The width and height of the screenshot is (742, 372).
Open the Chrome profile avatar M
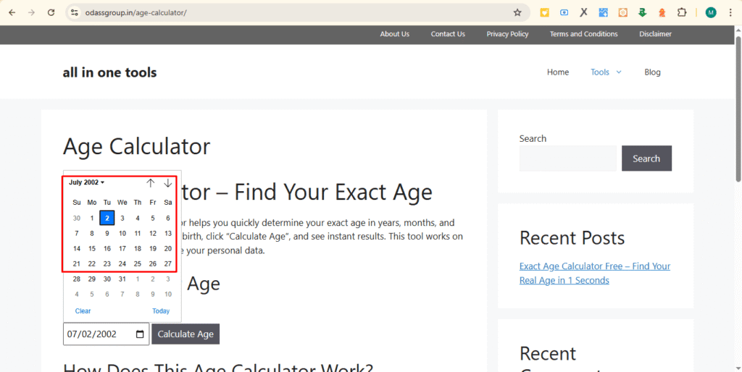(x=711, y=13)
